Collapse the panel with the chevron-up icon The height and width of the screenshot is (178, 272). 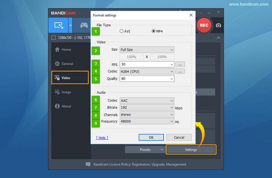[x=218, y=38]
